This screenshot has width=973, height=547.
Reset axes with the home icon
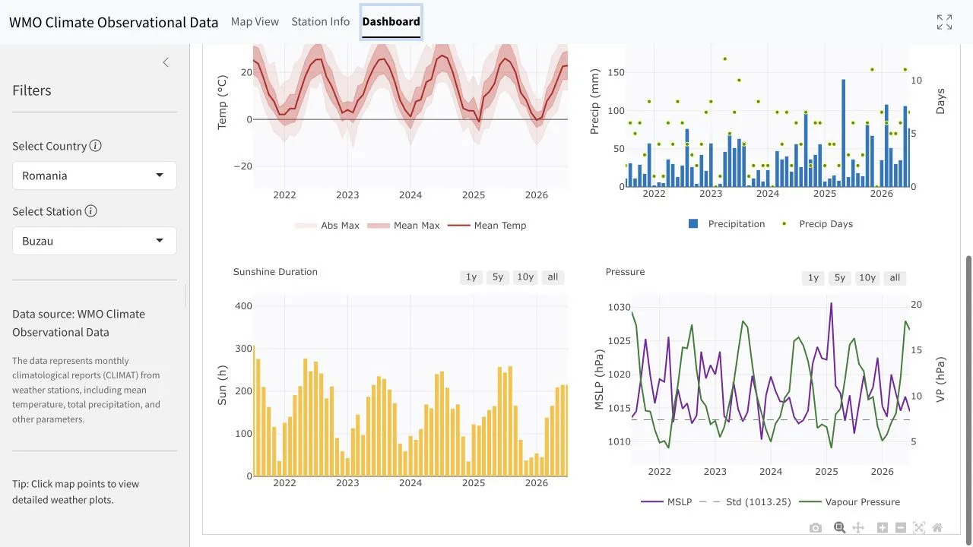[x=937, y=528]
